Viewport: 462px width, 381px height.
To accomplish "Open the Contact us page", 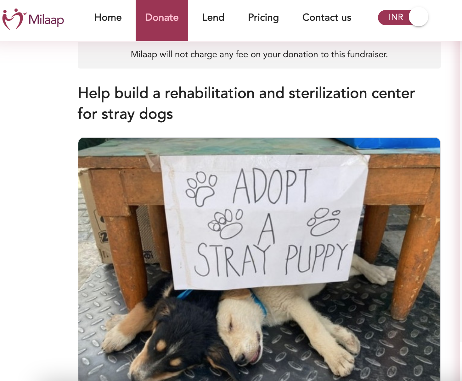I will [x=327, y=17].
